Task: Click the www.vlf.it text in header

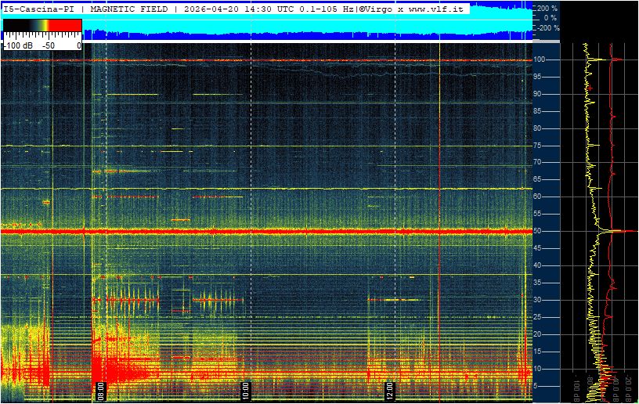Action: [436, 9]
